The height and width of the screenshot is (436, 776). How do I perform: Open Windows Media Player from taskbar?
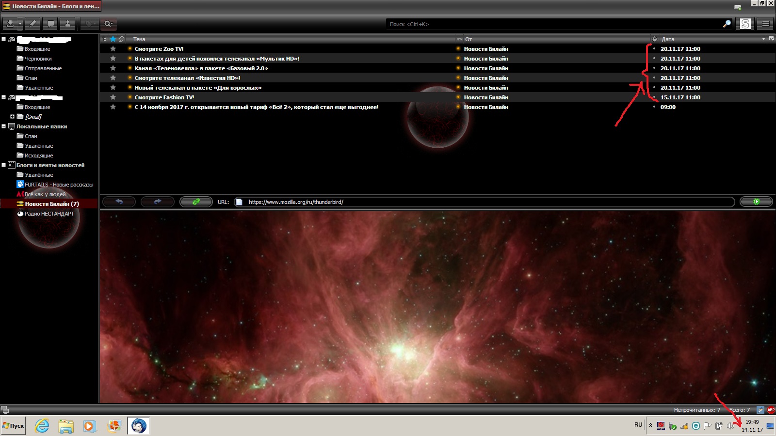click(90, 426)
